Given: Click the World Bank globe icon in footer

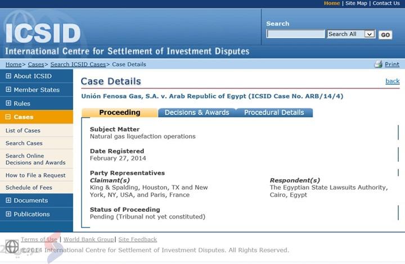Looking at the screenshot, I should click(11, 246).
